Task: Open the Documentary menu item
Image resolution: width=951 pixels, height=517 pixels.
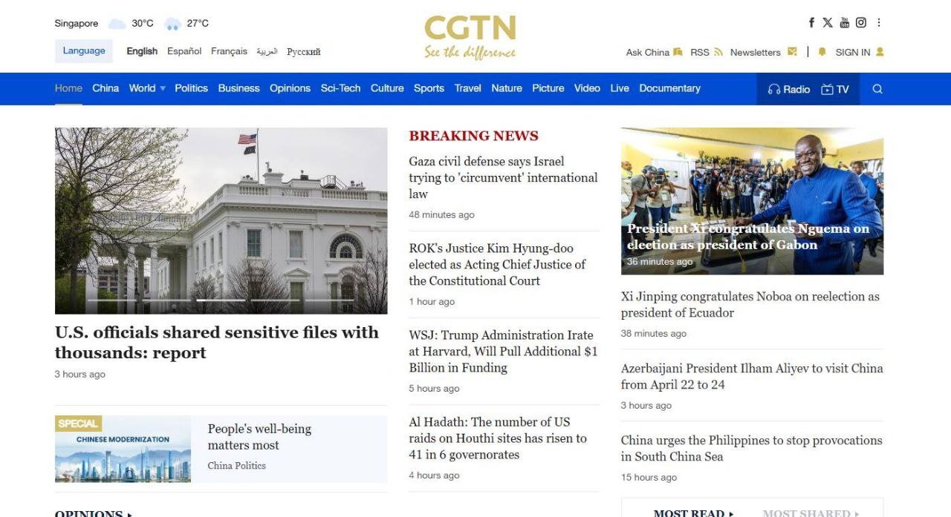Action: (669, 88)
